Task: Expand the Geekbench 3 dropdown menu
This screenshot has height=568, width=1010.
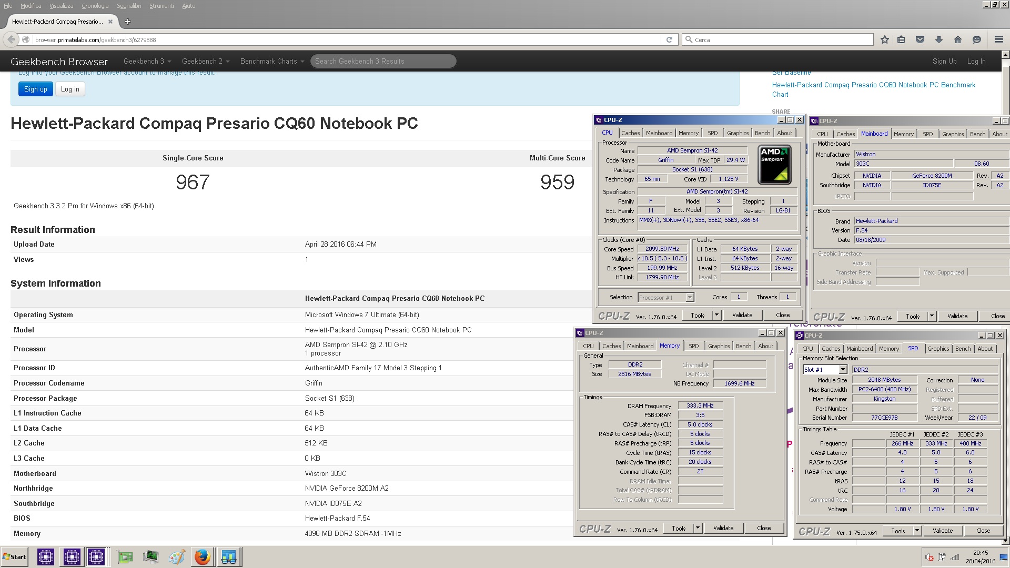Action: [147, 62]
